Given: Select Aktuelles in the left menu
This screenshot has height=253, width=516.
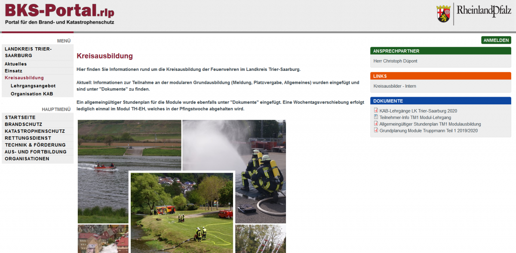Looking at the screenshot, I should point(16,64).
